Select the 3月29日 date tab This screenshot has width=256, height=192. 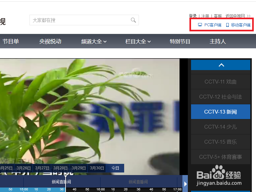tap(79, 168)
